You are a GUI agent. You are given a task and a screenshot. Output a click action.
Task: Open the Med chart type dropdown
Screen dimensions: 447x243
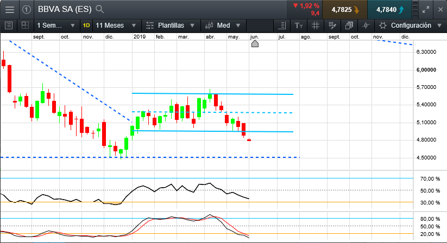[x=223, y=25]
